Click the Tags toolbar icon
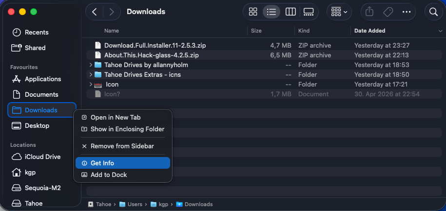Image resolution: width=446 pixels, height=211 pixels. click(388, 12)
